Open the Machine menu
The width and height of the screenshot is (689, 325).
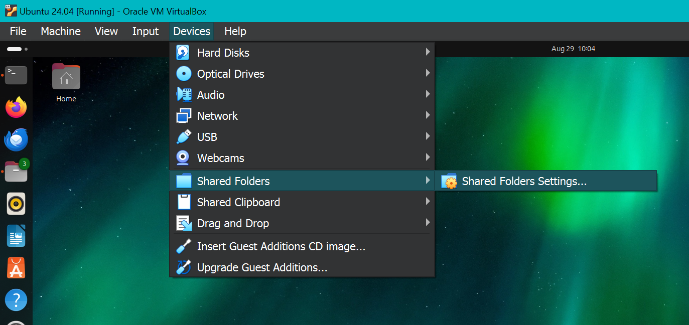61,31
